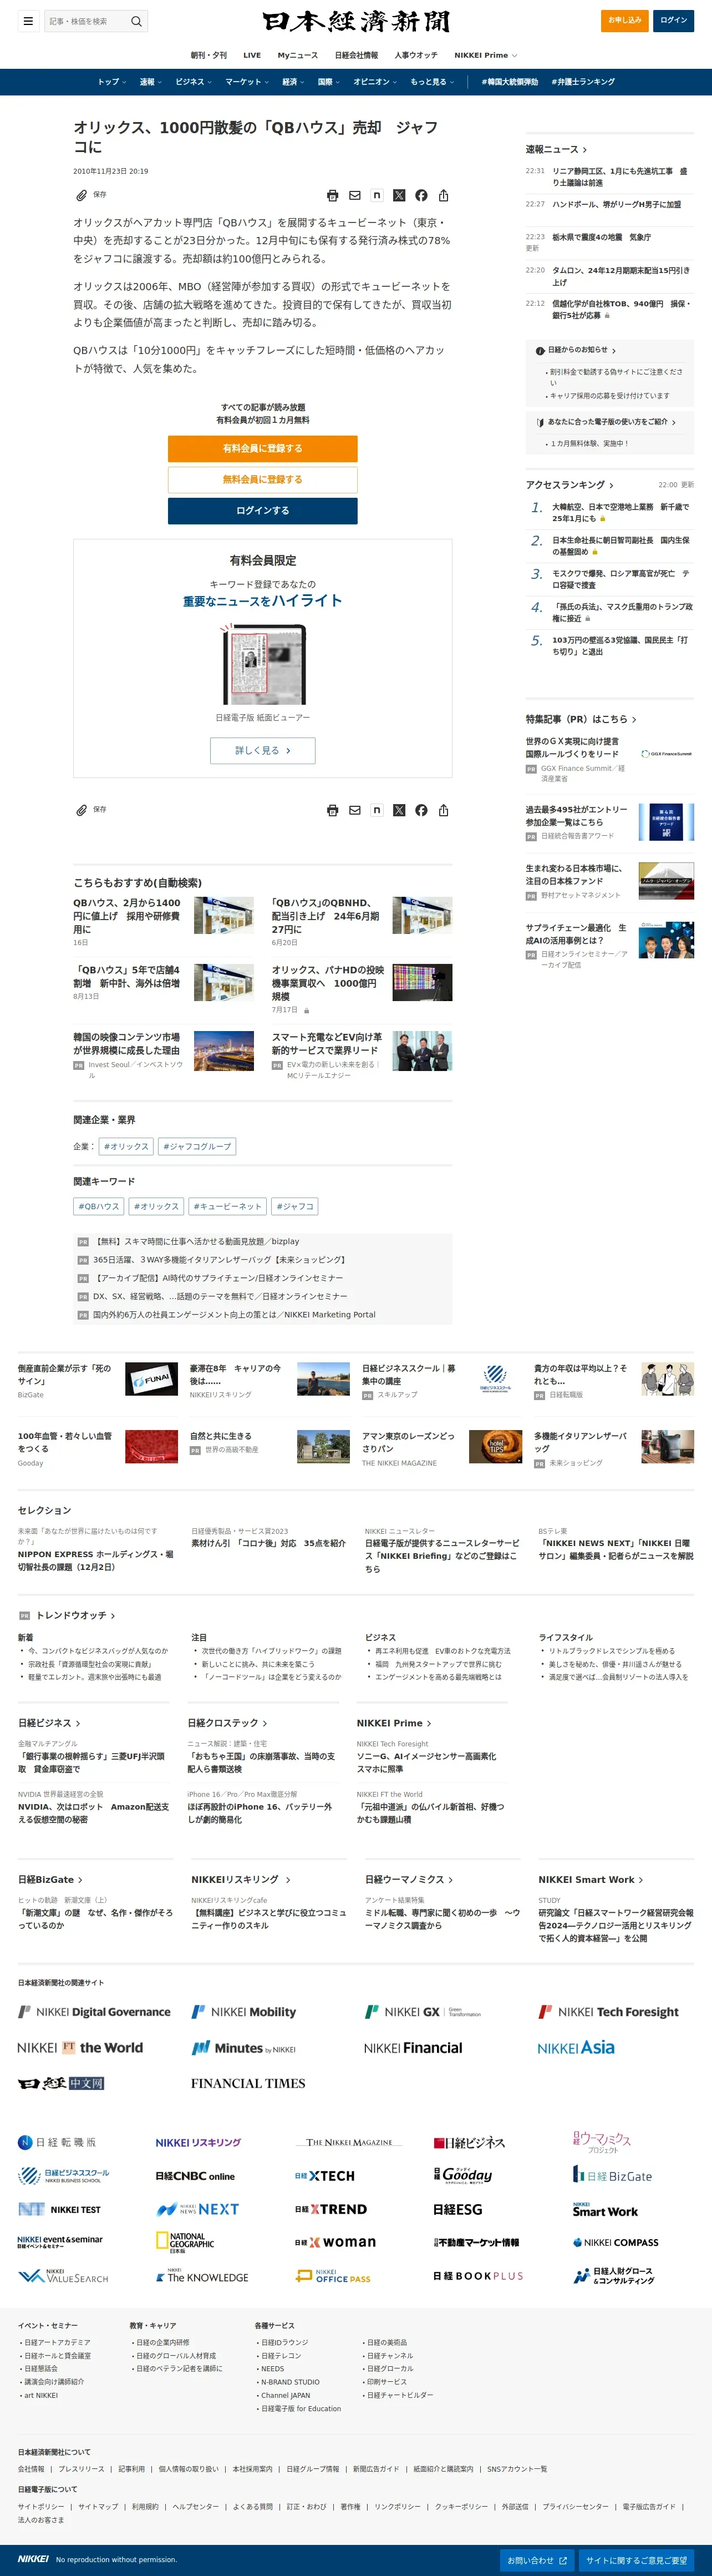Expand the 速報 navigation dropdown
The height and width of the screenshot is (2576, 712).
click(x=151, y=82)
